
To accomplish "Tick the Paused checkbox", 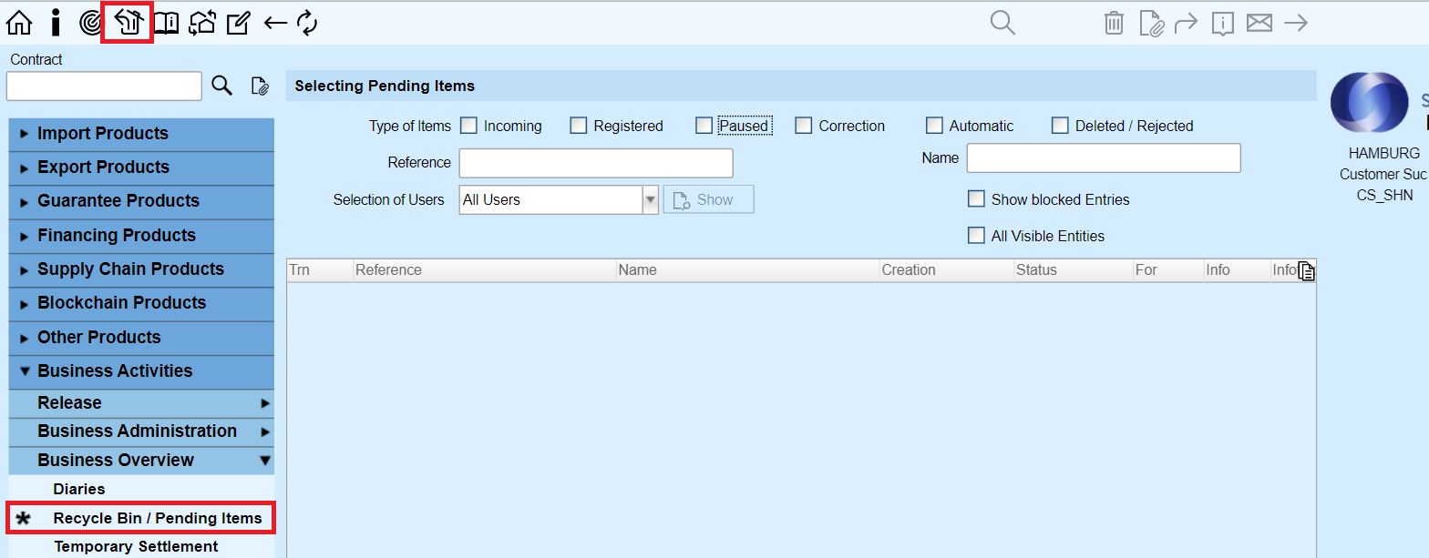I will (x=704, y=126).
